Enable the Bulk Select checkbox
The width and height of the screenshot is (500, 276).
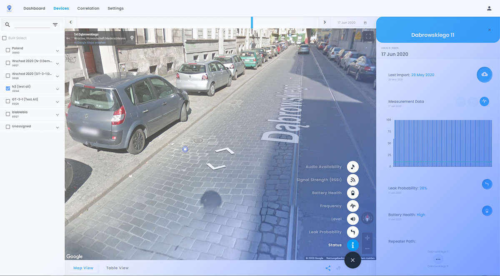(x=5, y=38)
